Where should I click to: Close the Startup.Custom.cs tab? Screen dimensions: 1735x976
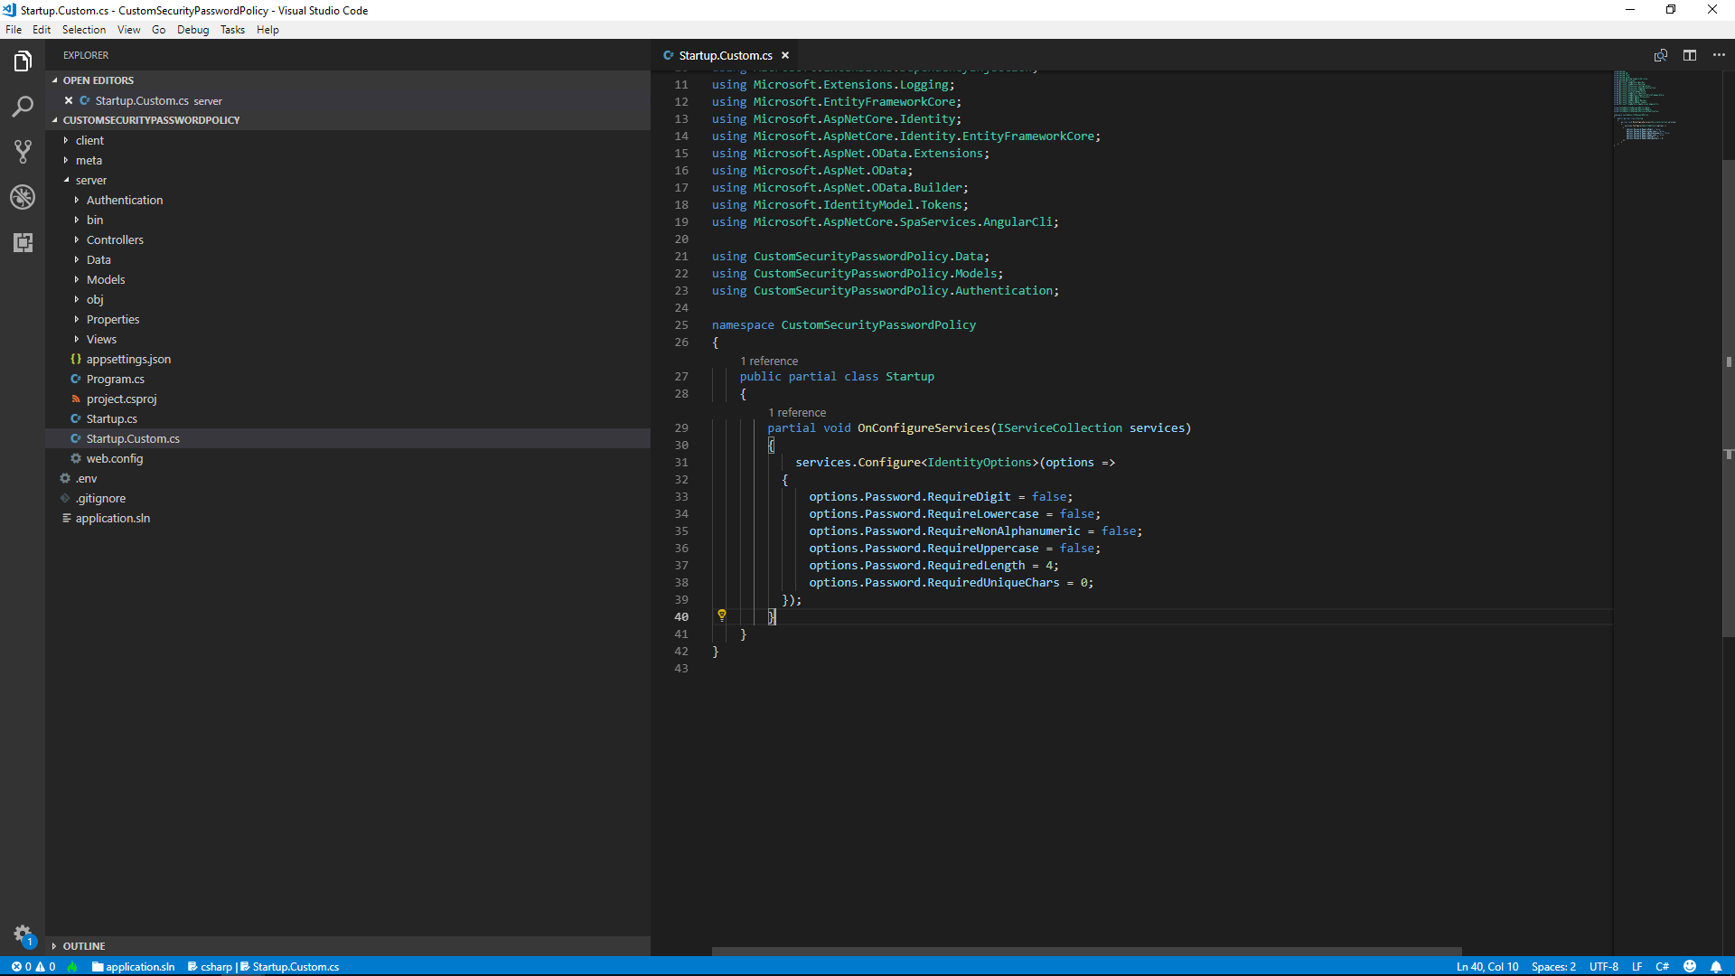pyautogui.click(x=785, y=55)
